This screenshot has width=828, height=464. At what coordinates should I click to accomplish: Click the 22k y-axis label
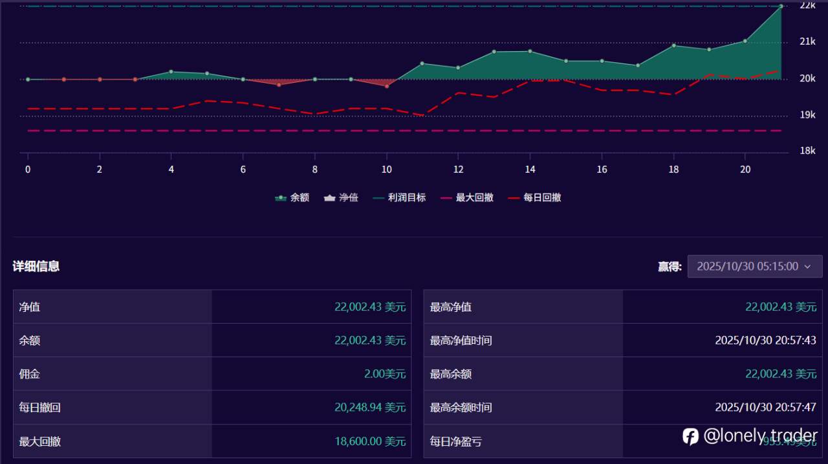click(808, 5)
